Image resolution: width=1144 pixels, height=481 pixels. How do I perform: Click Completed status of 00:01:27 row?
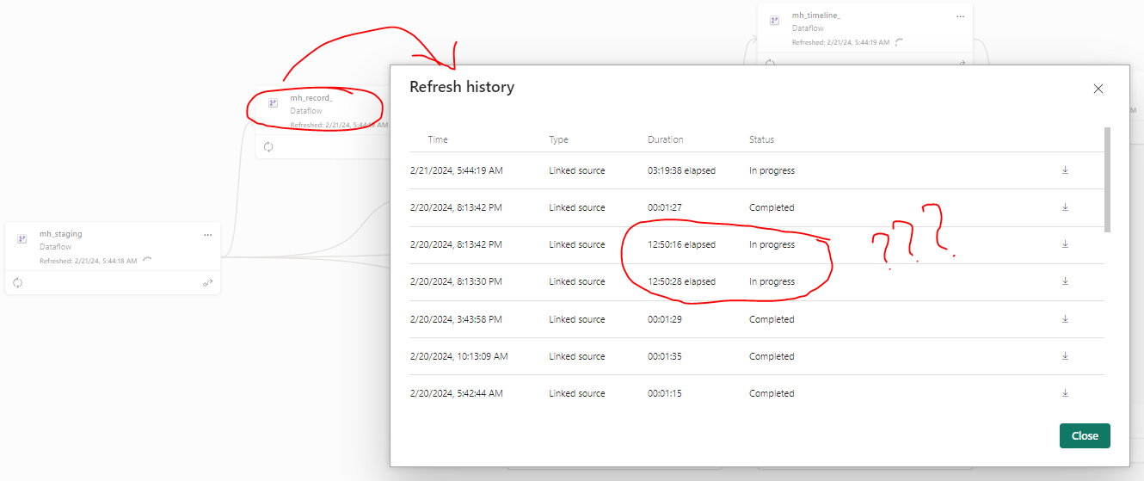click(x=772, y=207)
